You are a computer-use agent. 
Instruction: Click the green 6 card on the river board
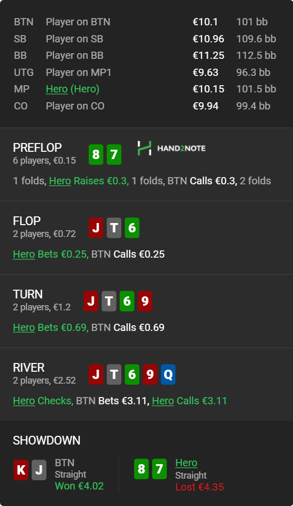(x=132, y=374)
